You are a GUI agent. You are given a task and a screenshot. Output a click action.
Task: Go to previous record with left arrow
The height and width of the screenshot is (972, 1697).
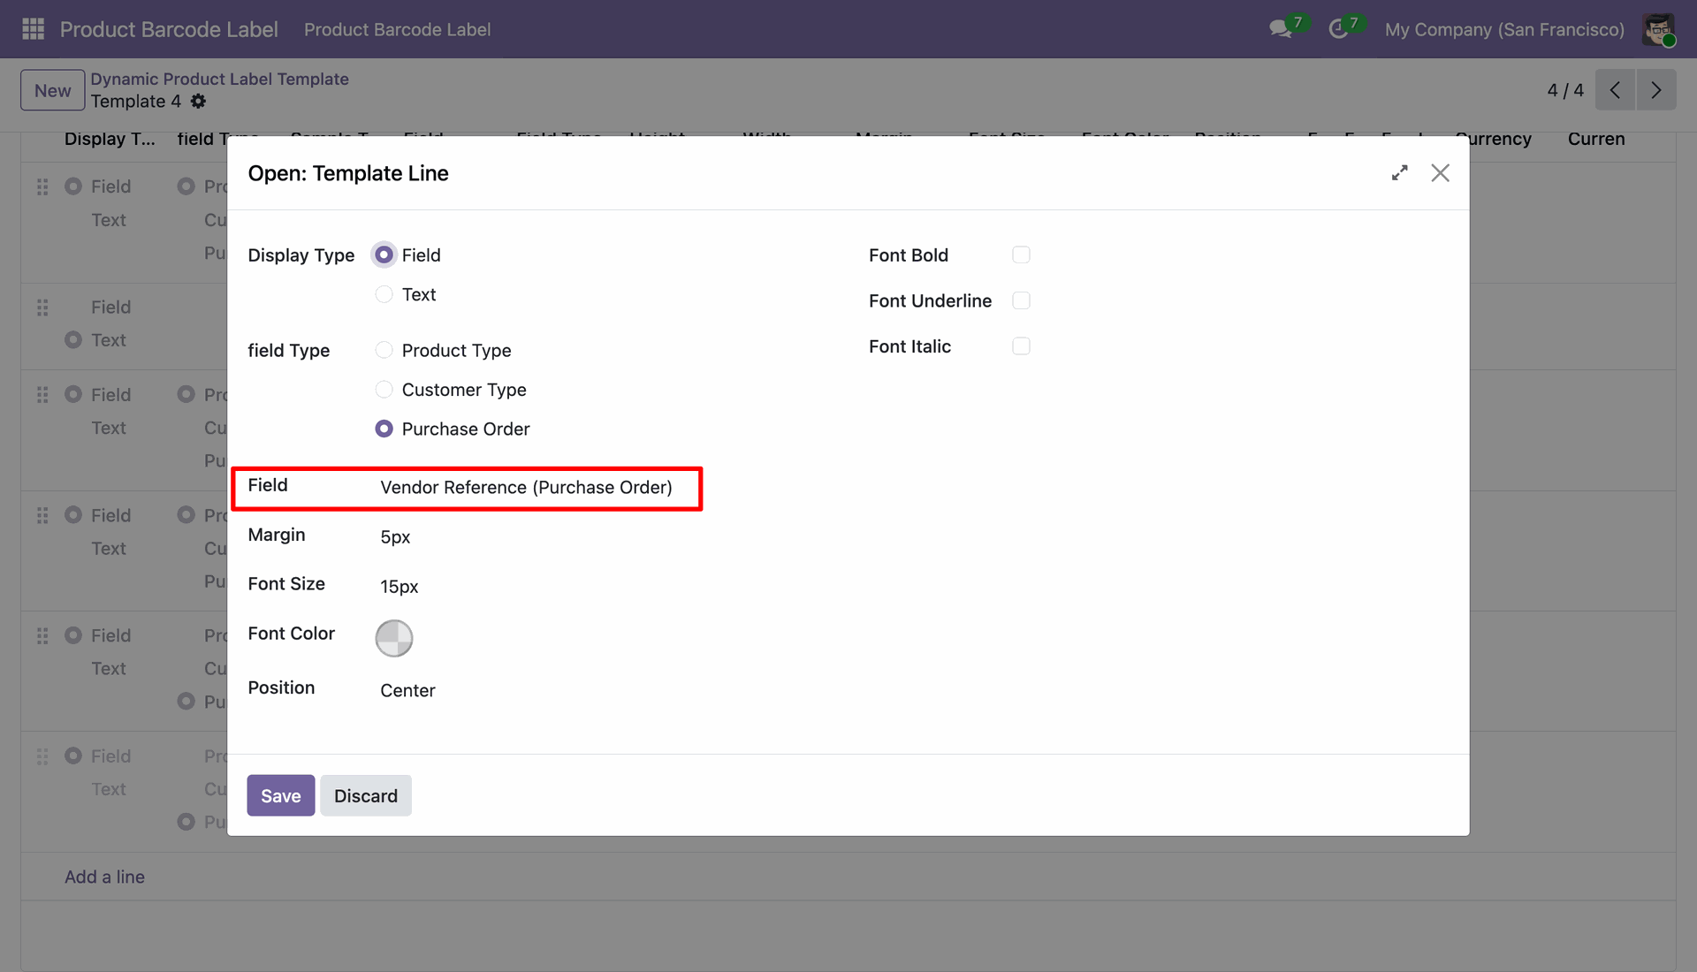1615,90
